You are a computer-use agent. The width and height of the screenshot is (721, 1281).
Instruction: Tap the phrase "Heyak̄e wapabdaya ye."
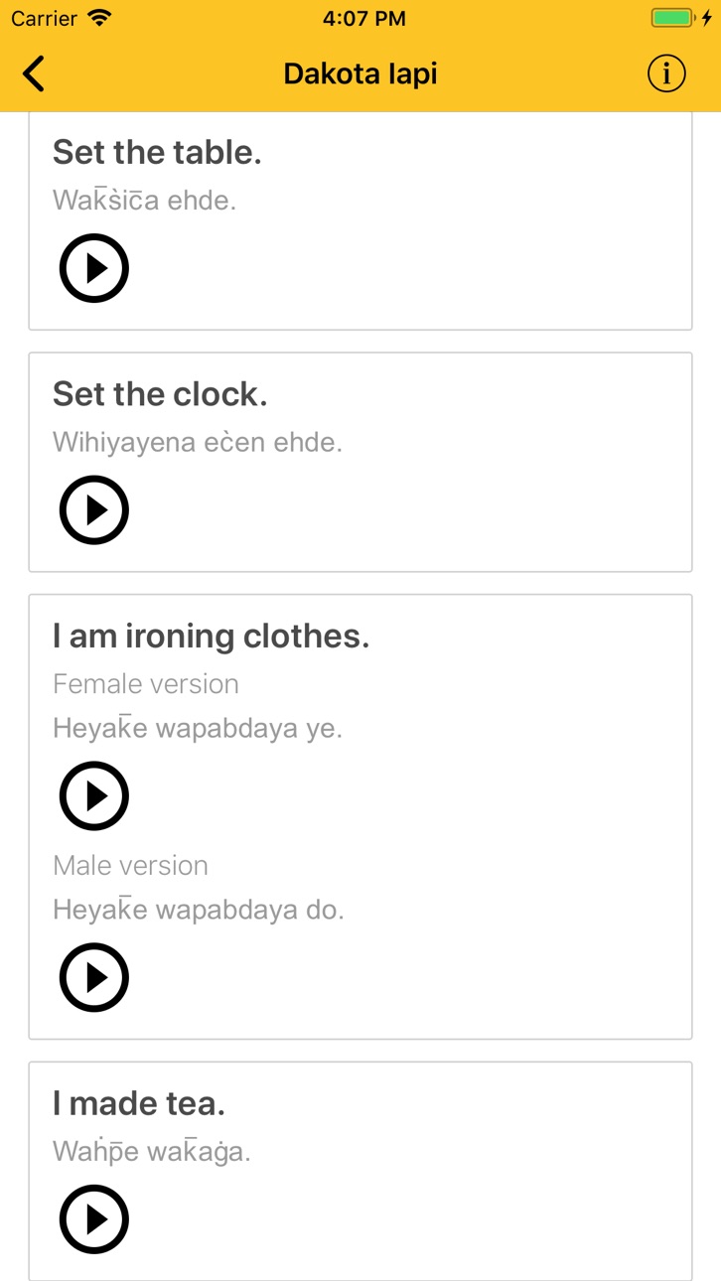click(198, 728)
